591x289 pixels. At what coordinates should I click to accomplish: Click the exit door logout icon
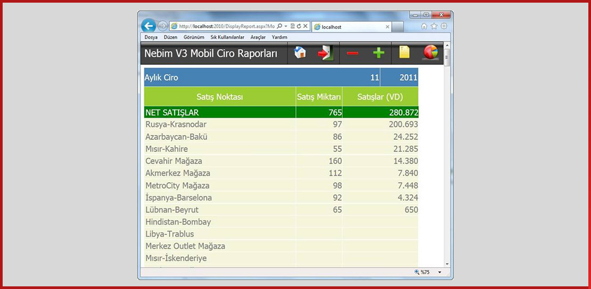pos(326,53)
